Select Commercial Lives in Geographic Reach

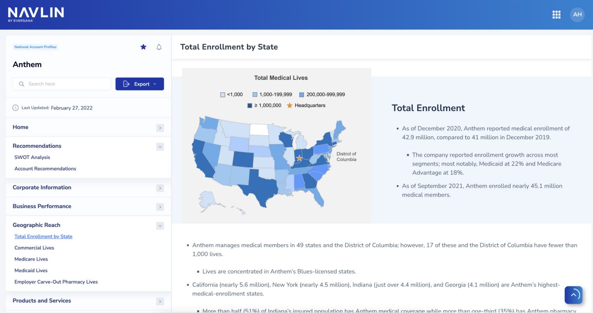click(x=34, y=248)
